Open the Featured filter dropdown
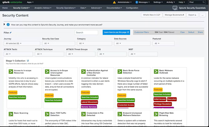The width and height of the screenshot is (209, 127). [x=164, y=43]
